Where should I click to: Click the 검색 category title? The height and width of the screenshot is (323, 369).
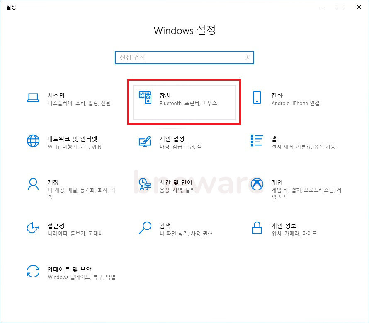point(165,226)
